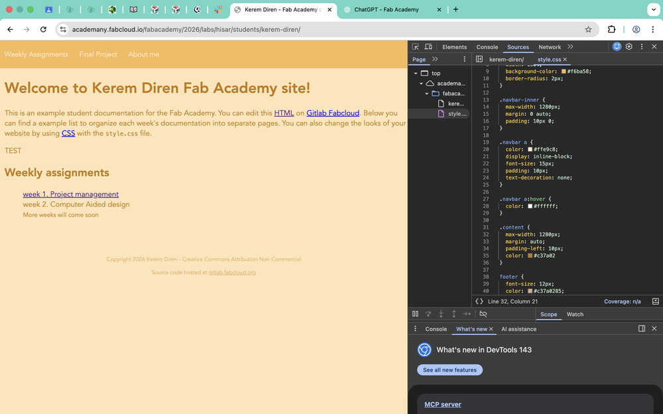Open the Chrome extensions puzzle icon
The height and width of the screenshot is (414, 663).
tap(612, 30)
